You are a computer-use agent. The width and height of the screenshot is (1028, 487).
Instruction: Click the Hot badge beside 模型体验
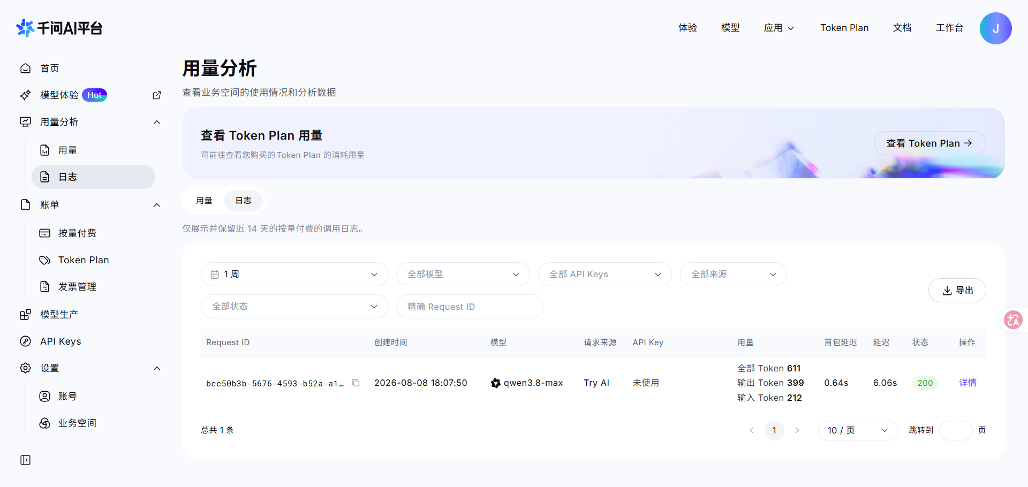point(95,95)
